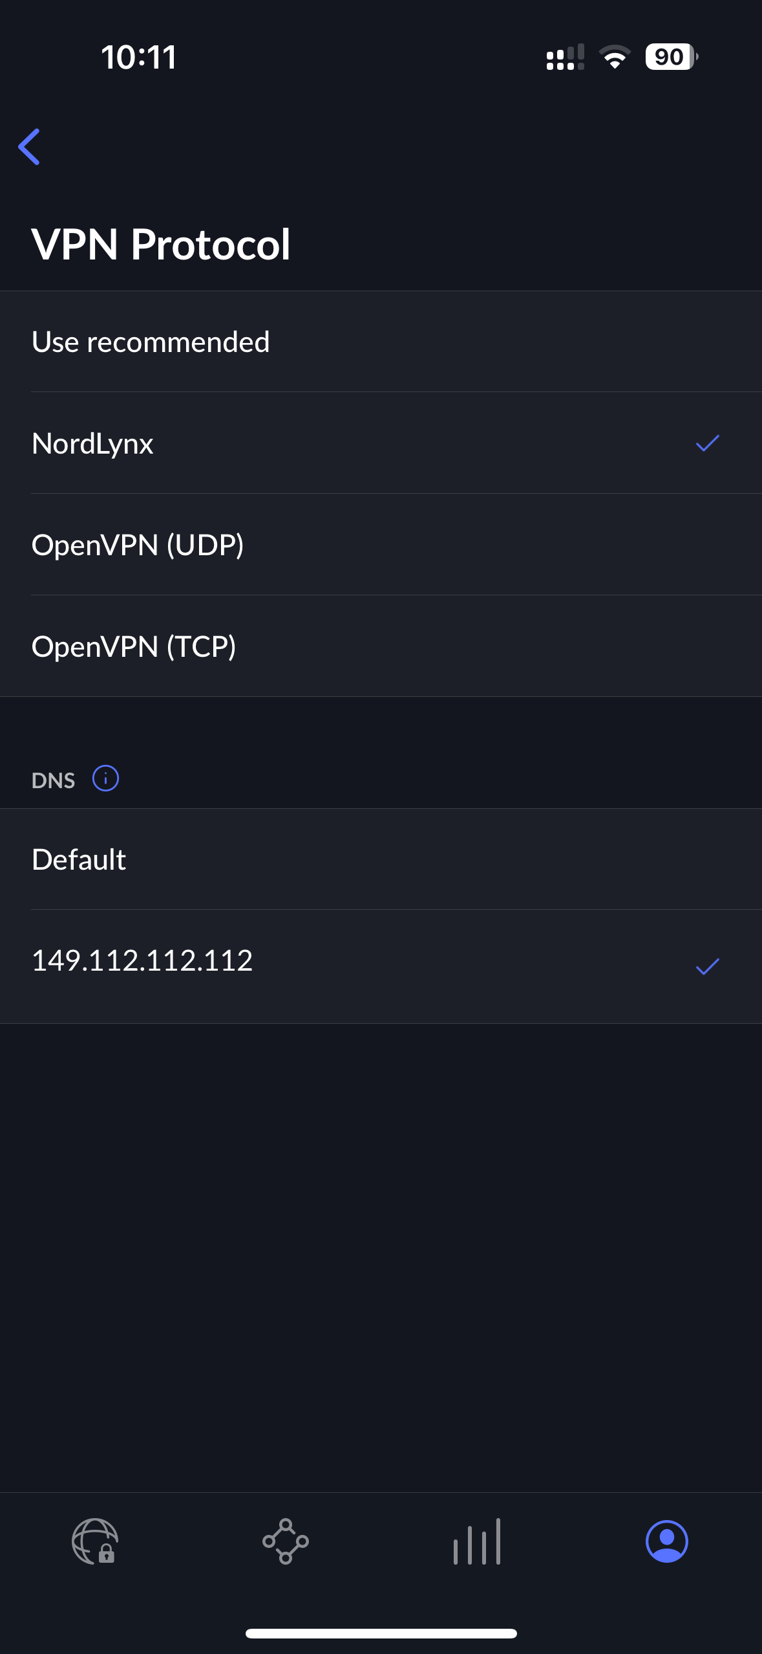Open the profile account tab icon
The height and width of the screenshot is (1654, 762).
(x=667, y=1541)
